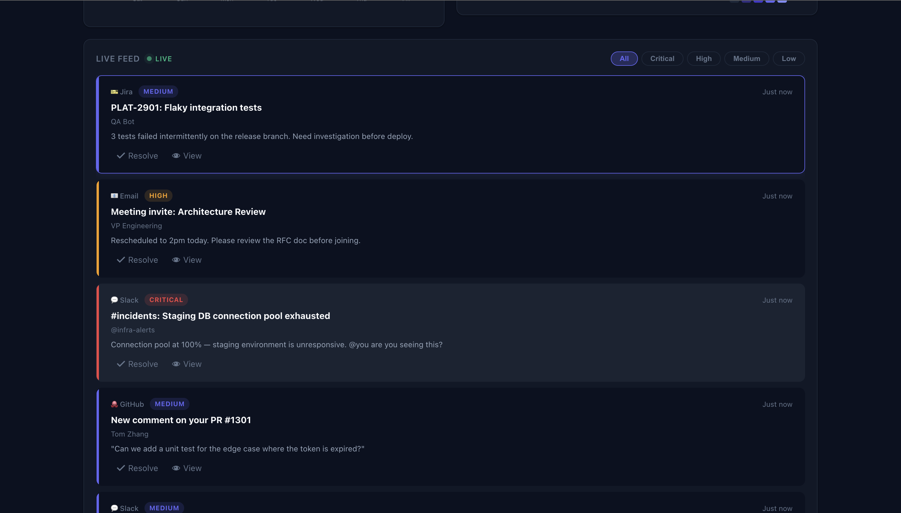The image size is (901, 513).
Task: Click the CRITICAL severity badge
Action: coord(166,300)
